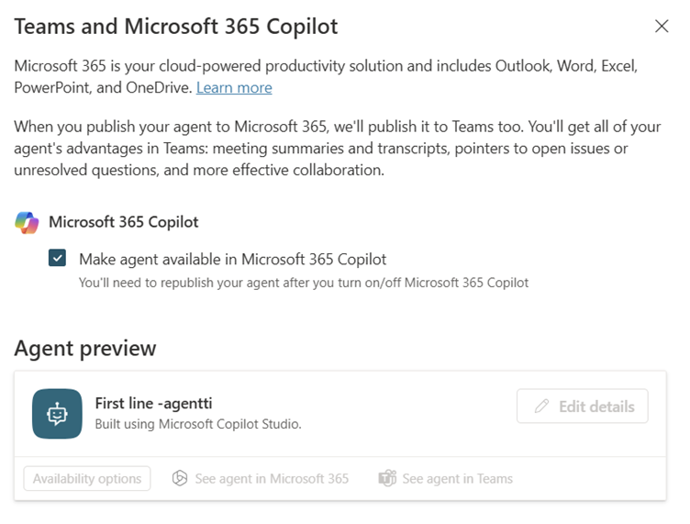Click the Microsoft 365 hexagon icon
The width and height of the screenshot is (690, 524).
pyautogui.click(x=181, y=478)
